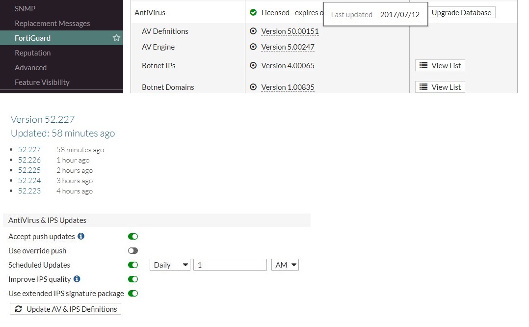Click View List for Botnet Domains
The image size is (529, 327).
440,87
